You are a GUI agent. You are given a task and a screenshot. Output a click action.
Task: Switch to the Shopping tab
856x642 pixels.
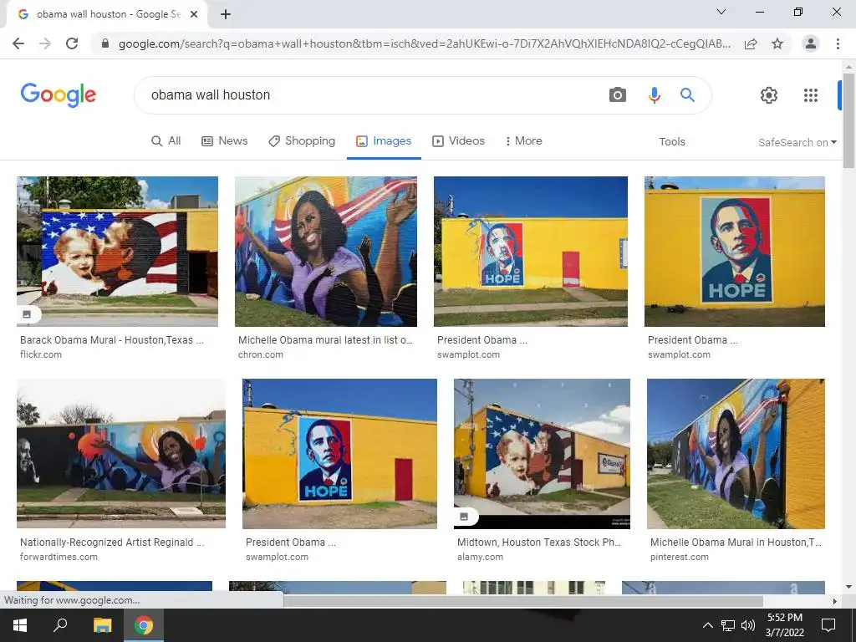click(302, 140)
